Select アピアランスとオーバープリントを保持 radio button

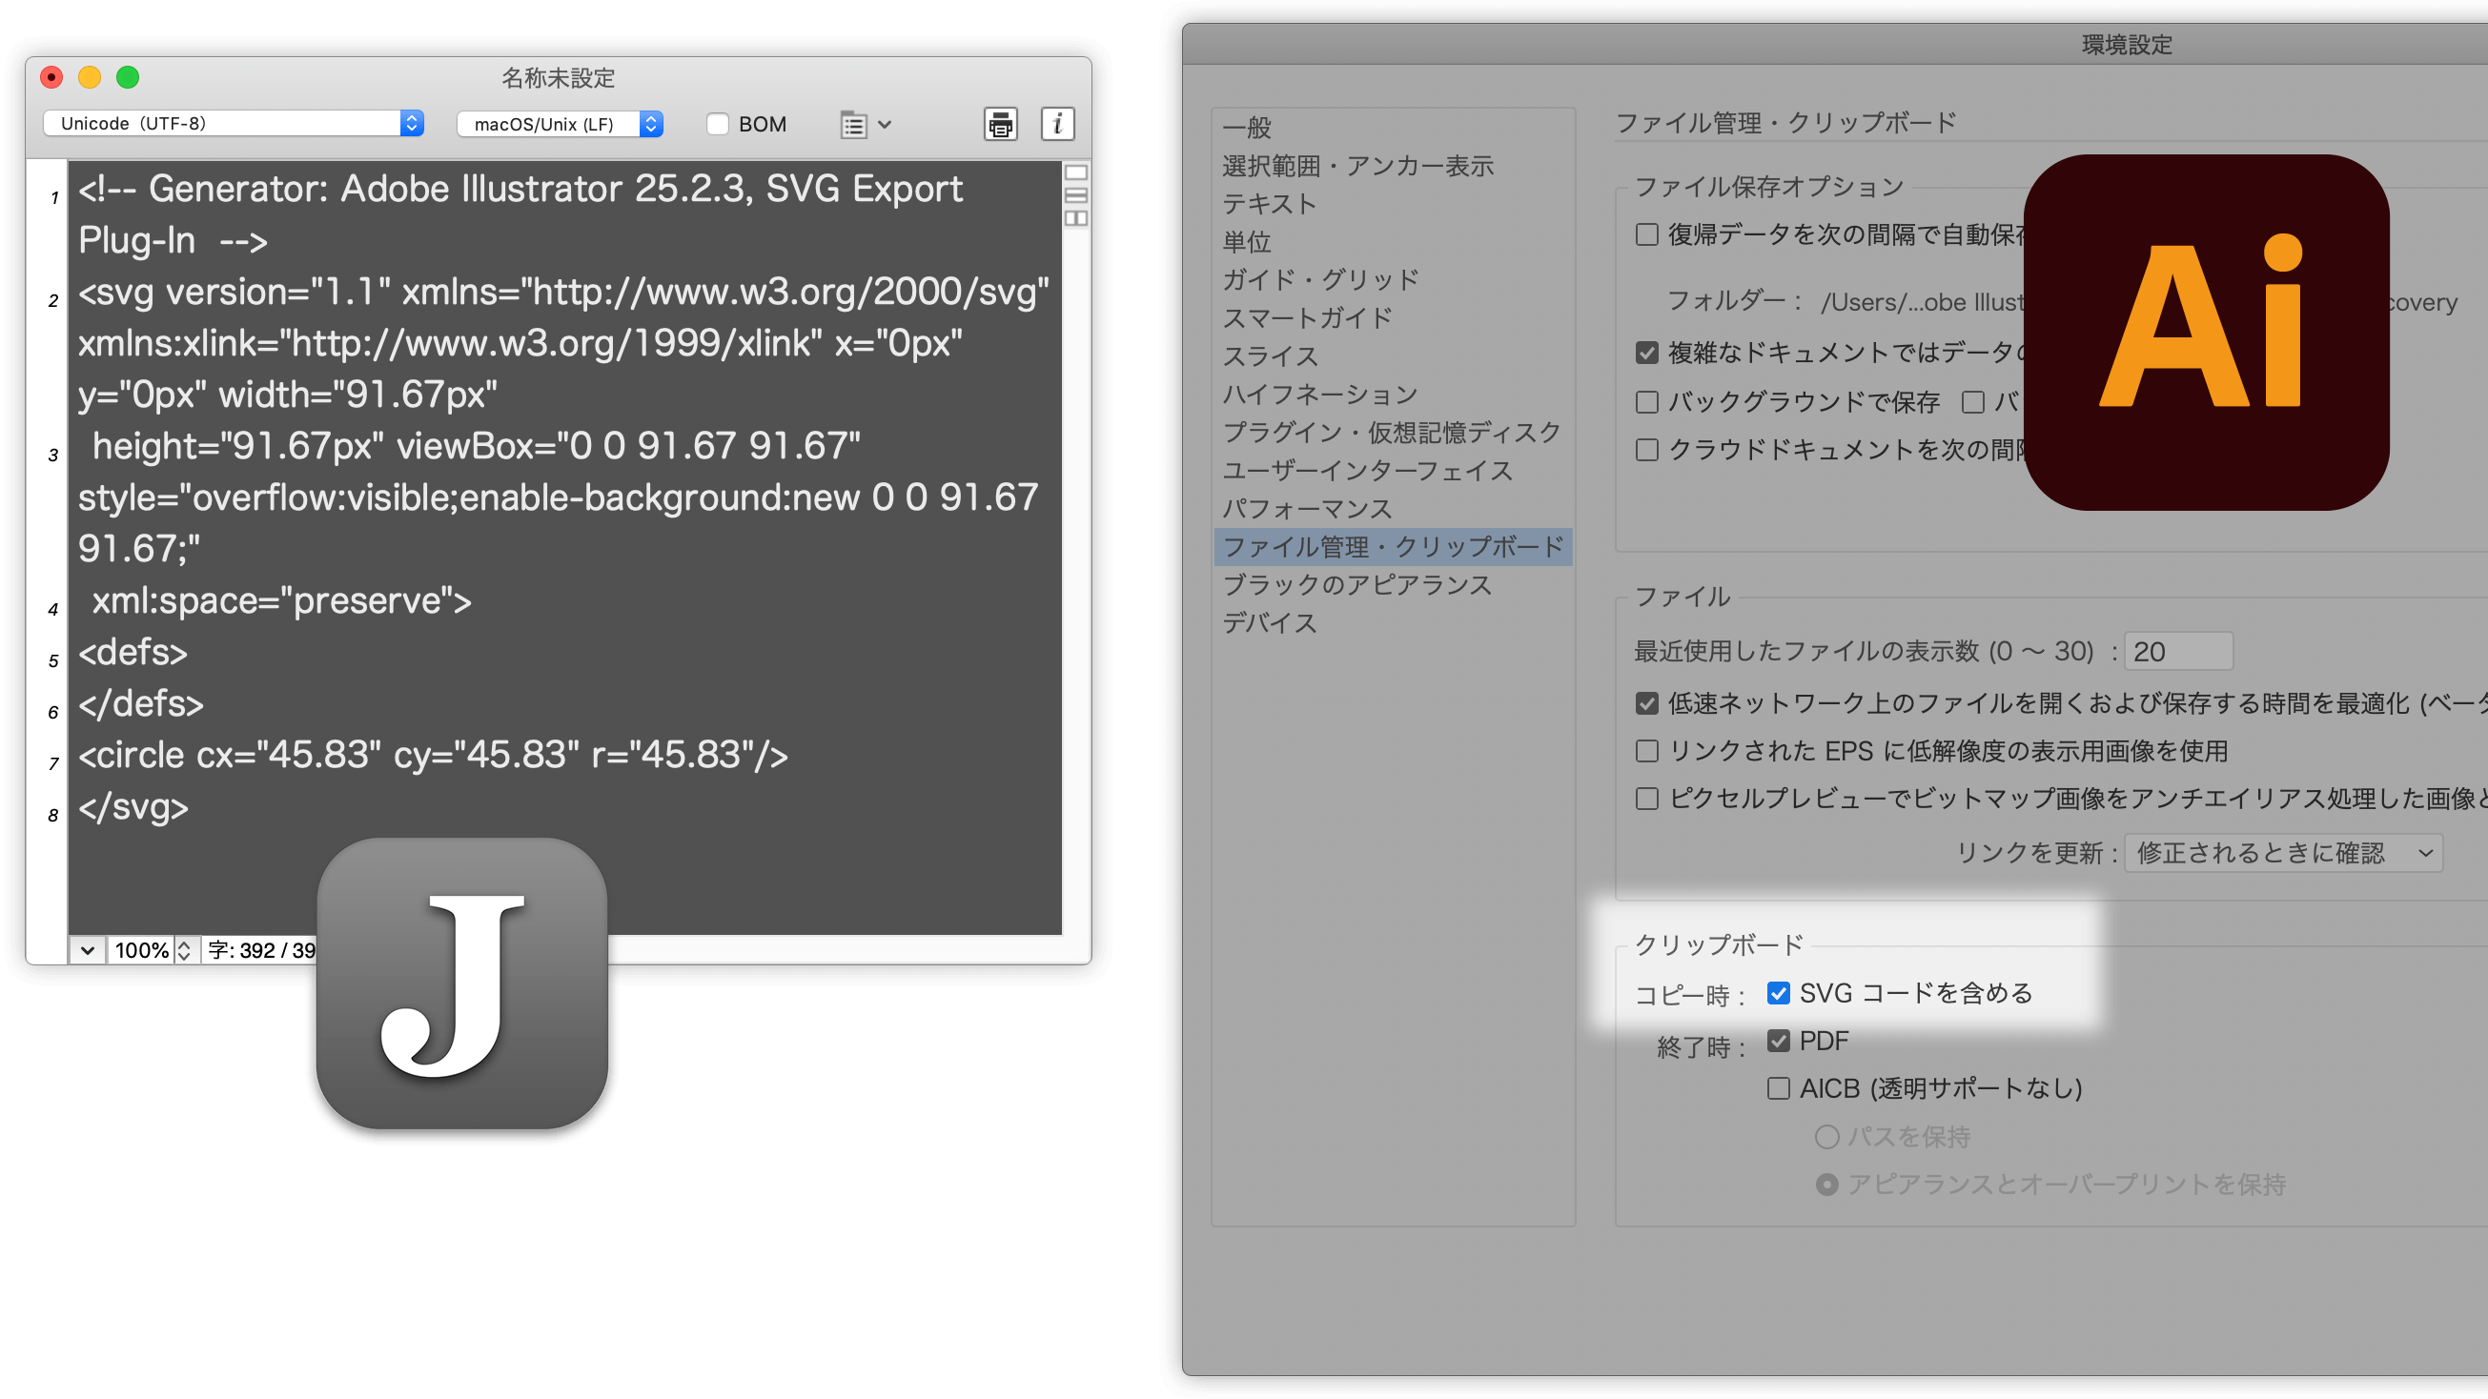point(1826,1185)
